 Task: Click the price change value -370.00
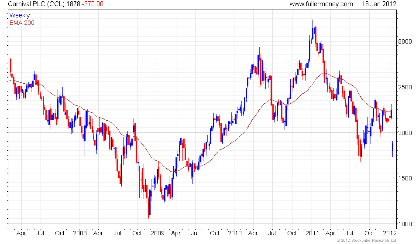pos(93,4)
